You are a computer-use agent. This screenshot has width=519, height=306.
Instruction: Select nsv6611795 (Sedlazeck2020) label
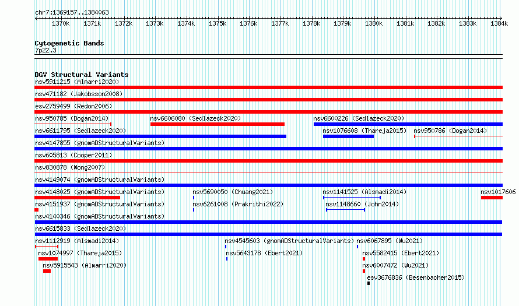80,131
